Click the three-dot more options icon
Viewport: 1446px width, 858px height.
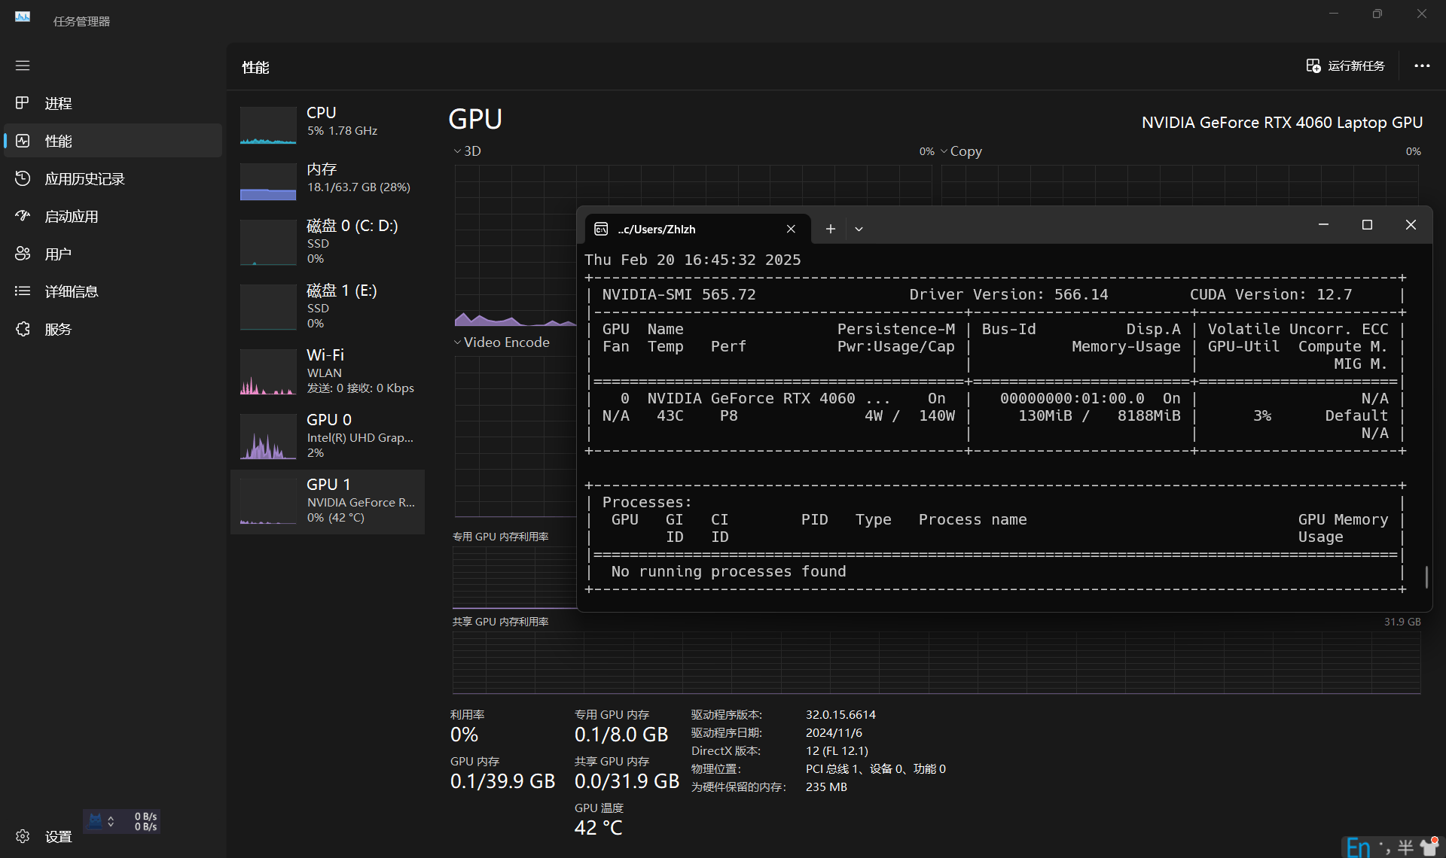point(1421,66)
